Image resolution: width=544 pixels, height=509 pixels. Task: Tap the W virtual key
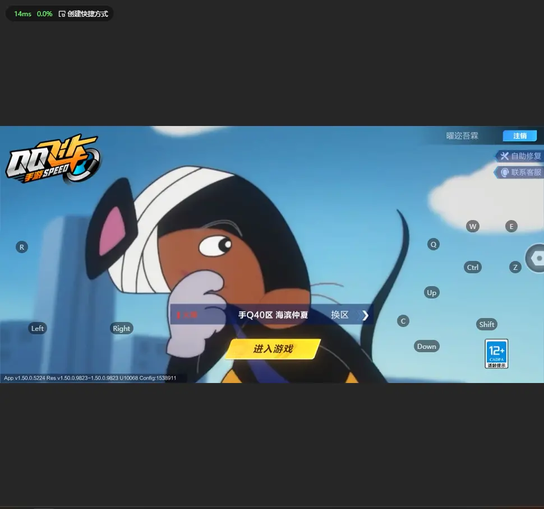[473, 226]
